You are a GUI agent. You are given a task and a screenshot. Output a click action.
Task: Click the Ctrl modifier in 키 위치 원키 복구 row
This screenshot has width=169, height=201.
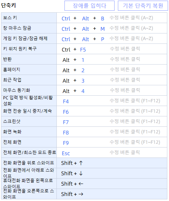(66, 50)
